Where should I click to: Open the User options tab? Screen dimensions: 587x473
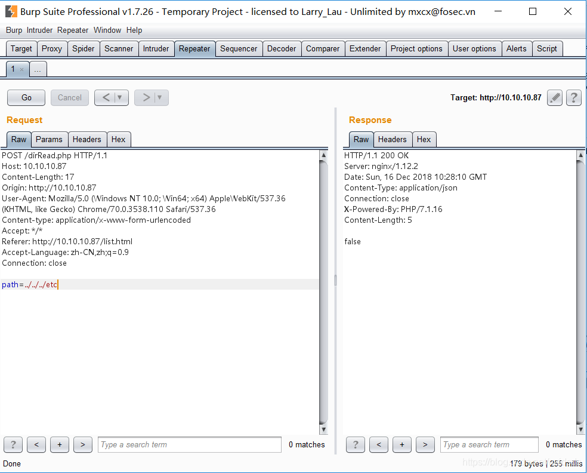click(x=474, y=49)
